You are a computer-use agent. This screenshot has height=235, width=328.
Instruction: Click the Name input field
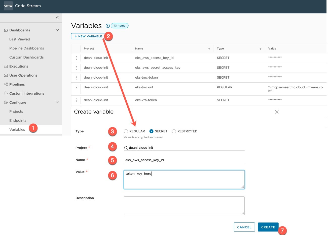point(184,160)
